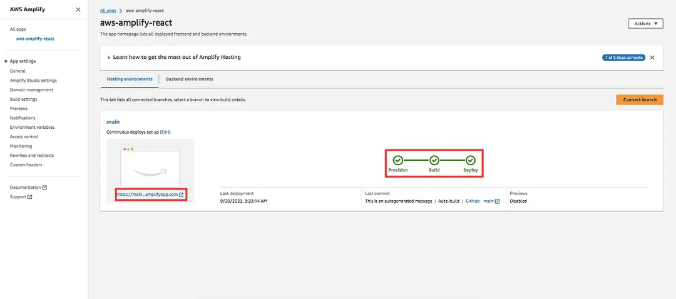The width and height of the screenshot is (676, 299).
Task: Close the AWS Amplify sidebar panel
Action: (x=78, y=9)
